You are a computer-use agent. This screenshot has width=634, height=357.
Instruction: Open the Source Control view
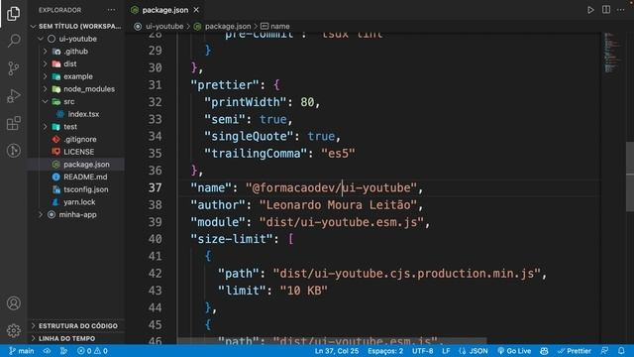click(13, 68)
